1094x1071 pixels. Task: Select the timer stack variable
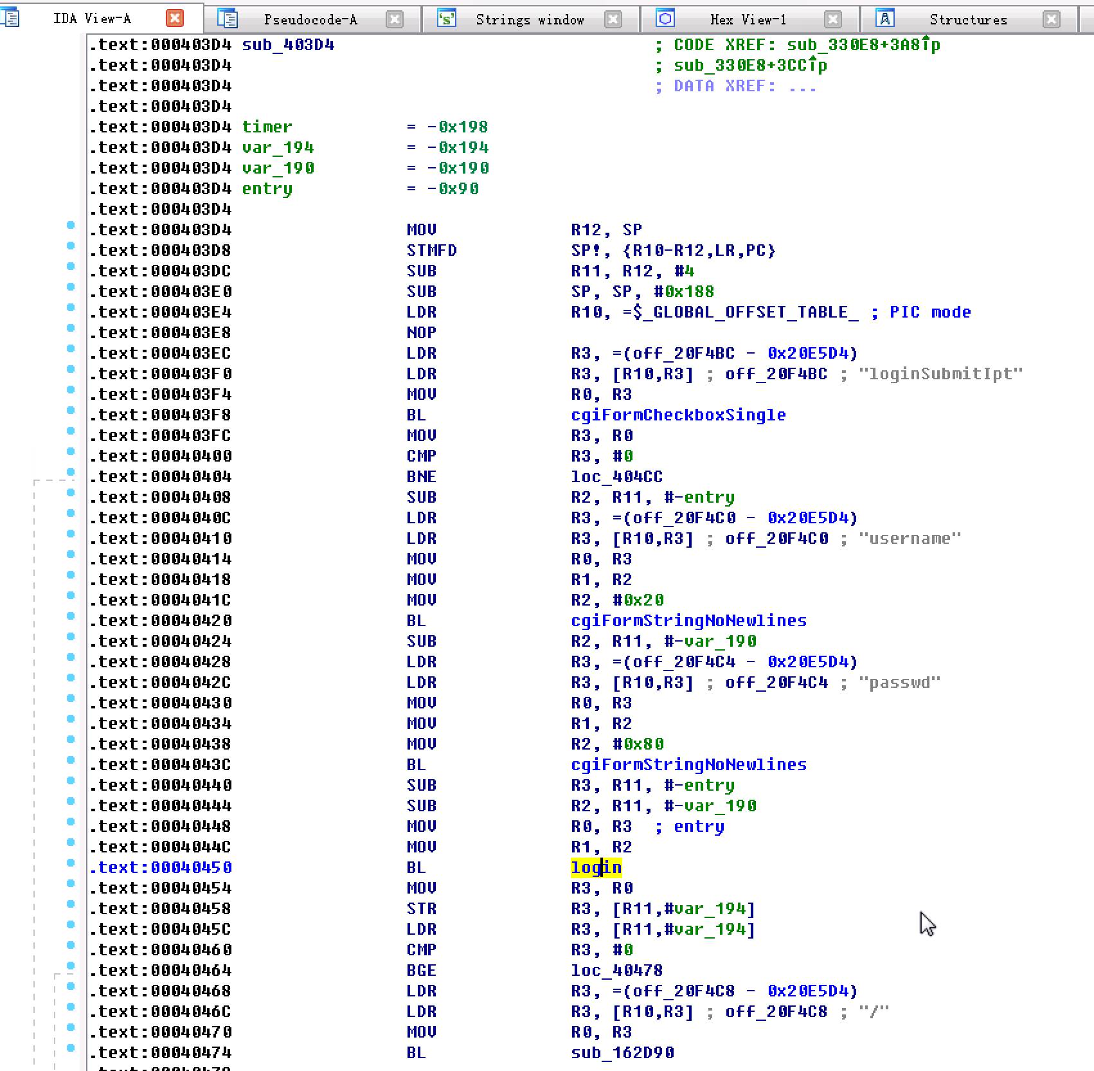click(267, 127)
